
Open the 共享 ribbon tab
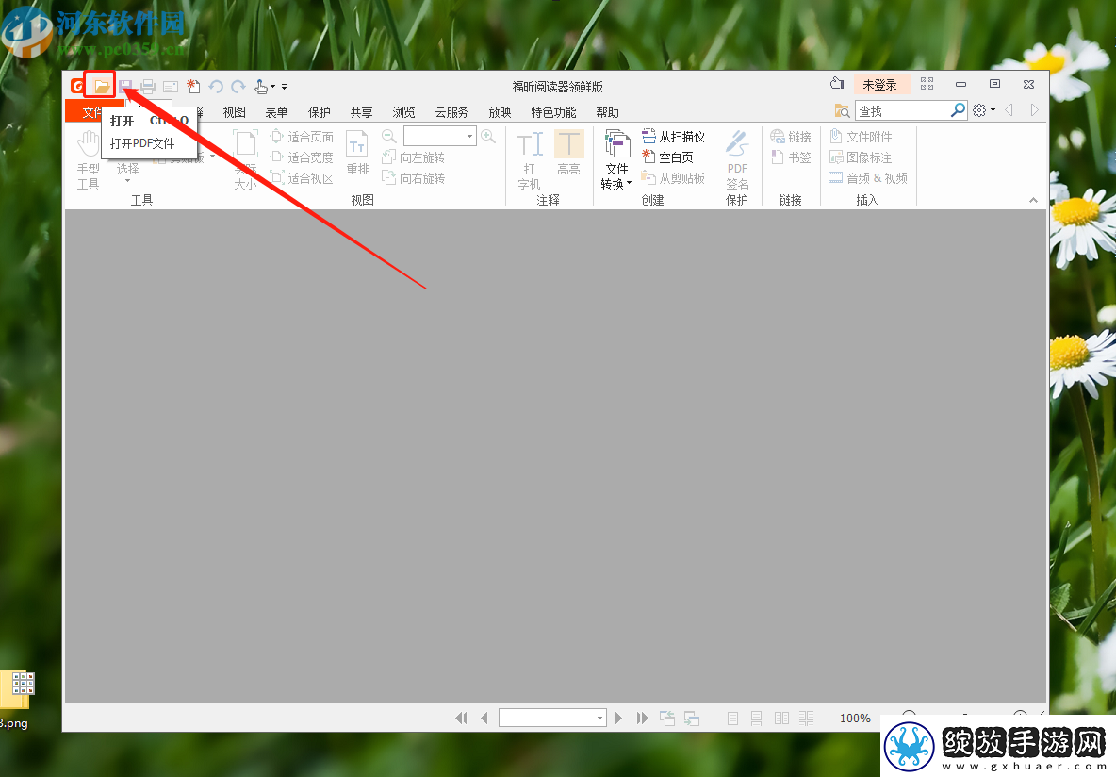coord(362,112)
